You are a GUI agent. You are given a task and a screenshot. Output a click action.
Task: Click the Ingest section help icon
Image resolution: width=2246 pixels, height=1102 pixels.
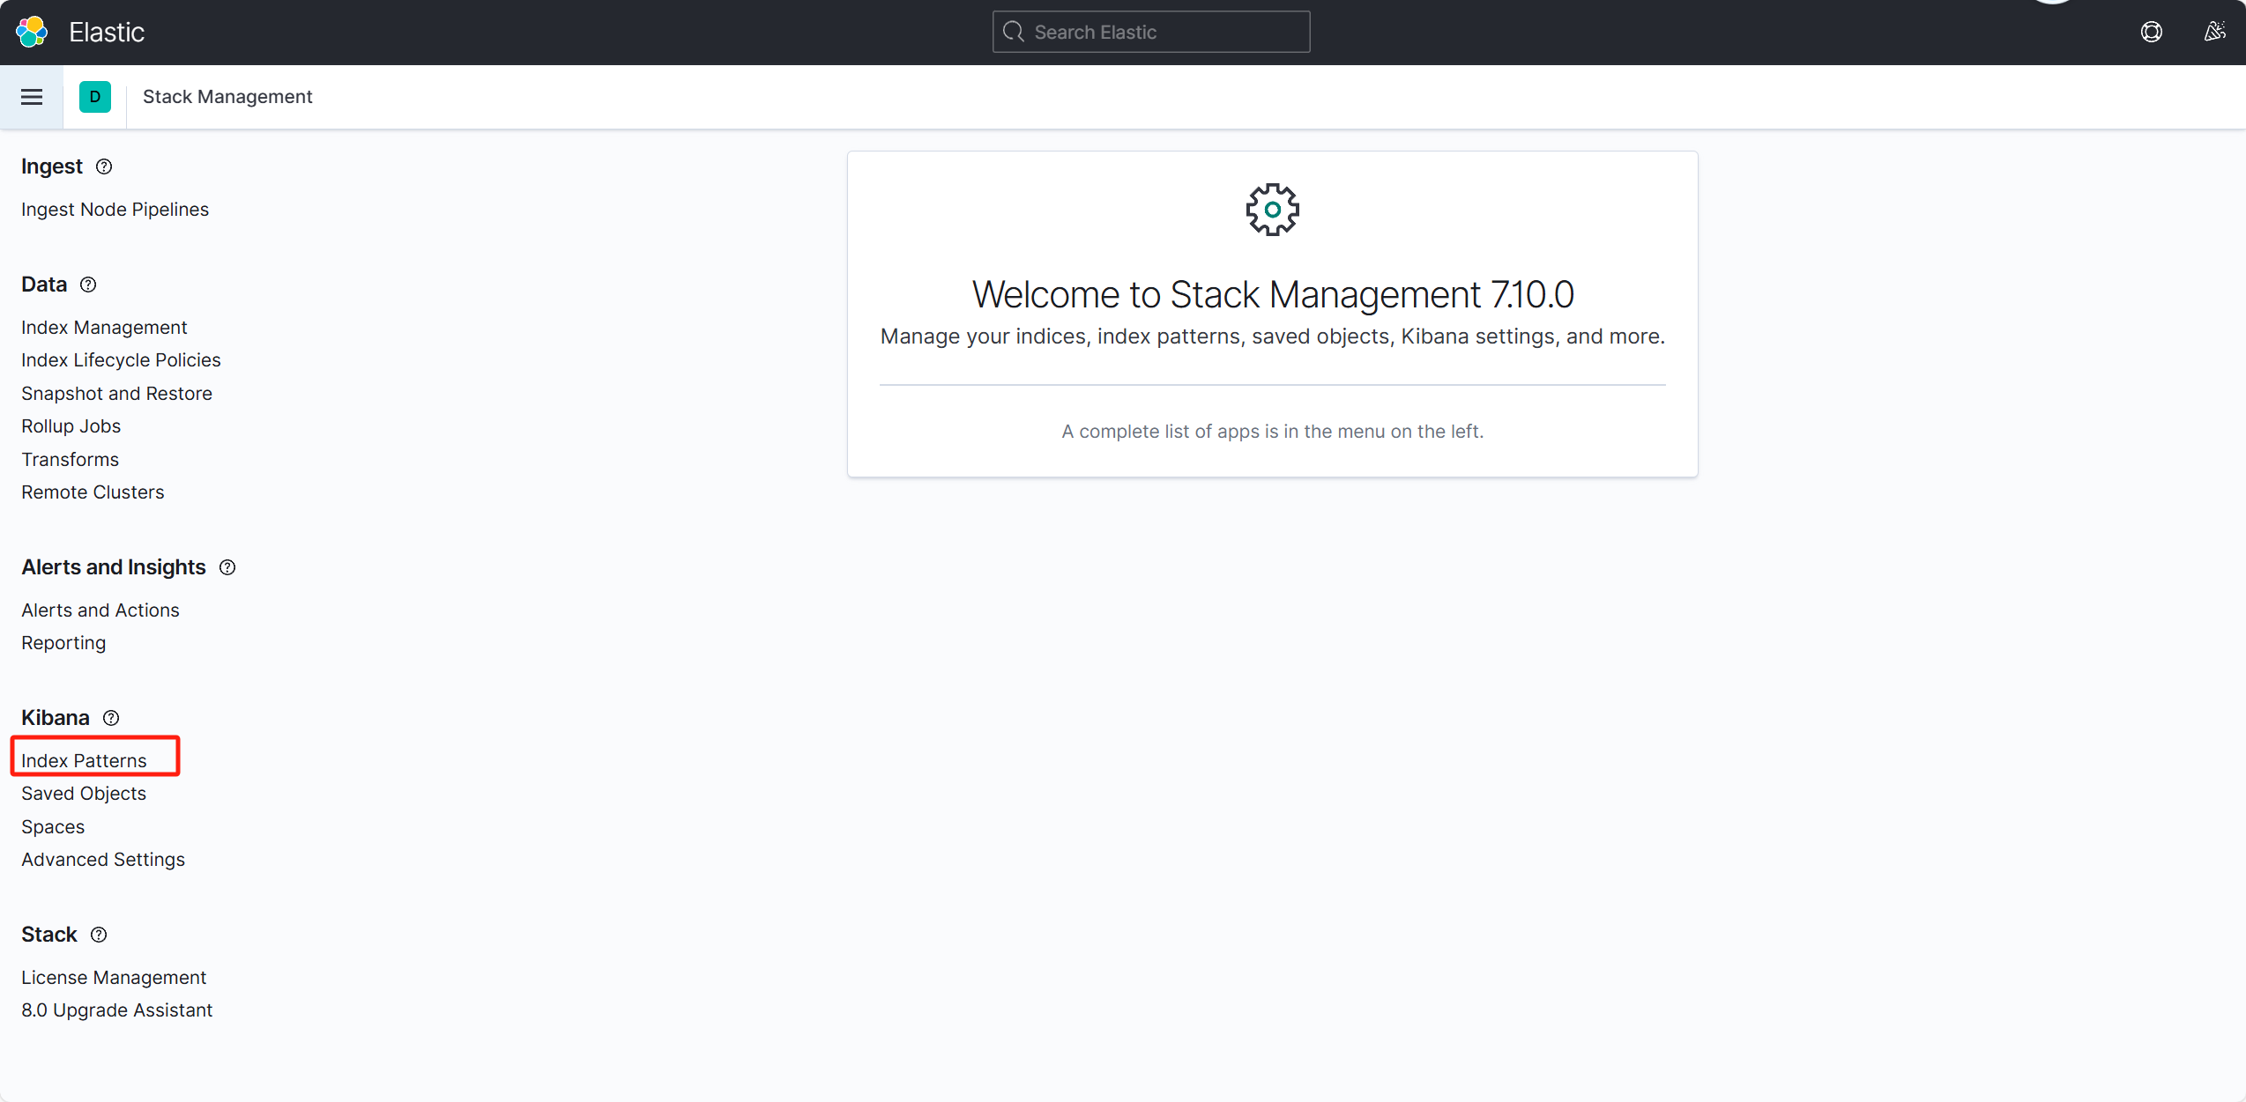[104, 166]
